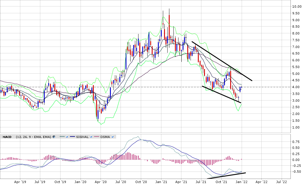The image size is (304, 186).
Task: Click the 10.00 price axis label
Action: tap(296, 6)
